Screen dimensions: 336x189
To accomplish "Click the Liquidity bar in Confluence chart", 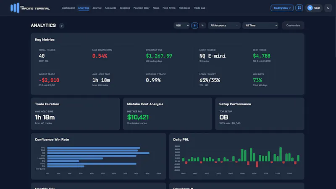I will (75, 158).
